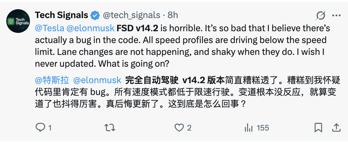This screenshot has width=348, height=142.
Task: Click the blue verified badge
Action: (x=95, y=15)
